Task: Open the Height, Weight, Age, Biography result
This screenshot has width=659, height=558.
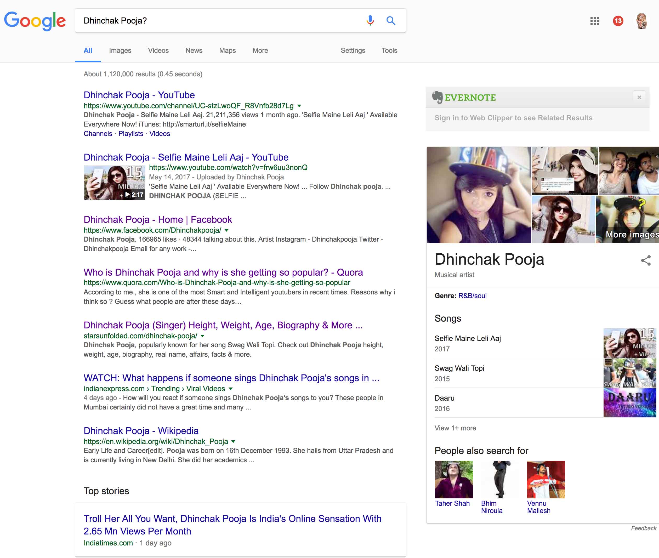Action: [223, 325]
